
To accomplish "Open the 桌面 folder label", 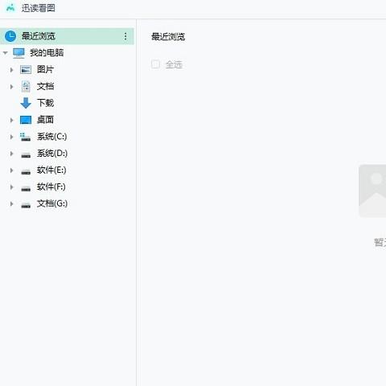I will 45,120.
